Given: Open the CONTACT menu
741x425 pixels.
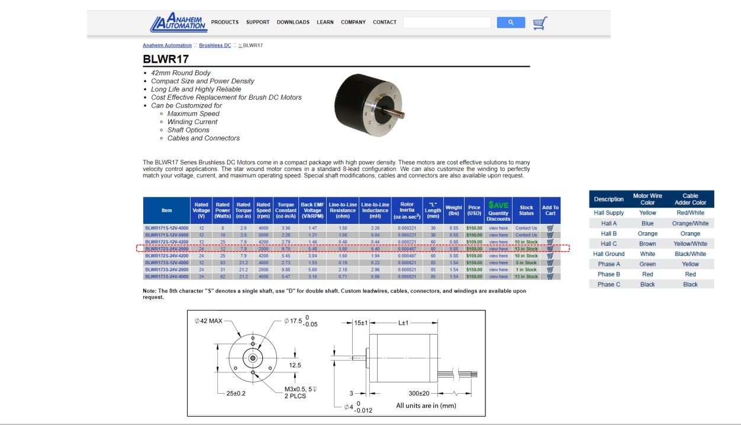Looking at the screenshot, I should (x=385, y=22).
